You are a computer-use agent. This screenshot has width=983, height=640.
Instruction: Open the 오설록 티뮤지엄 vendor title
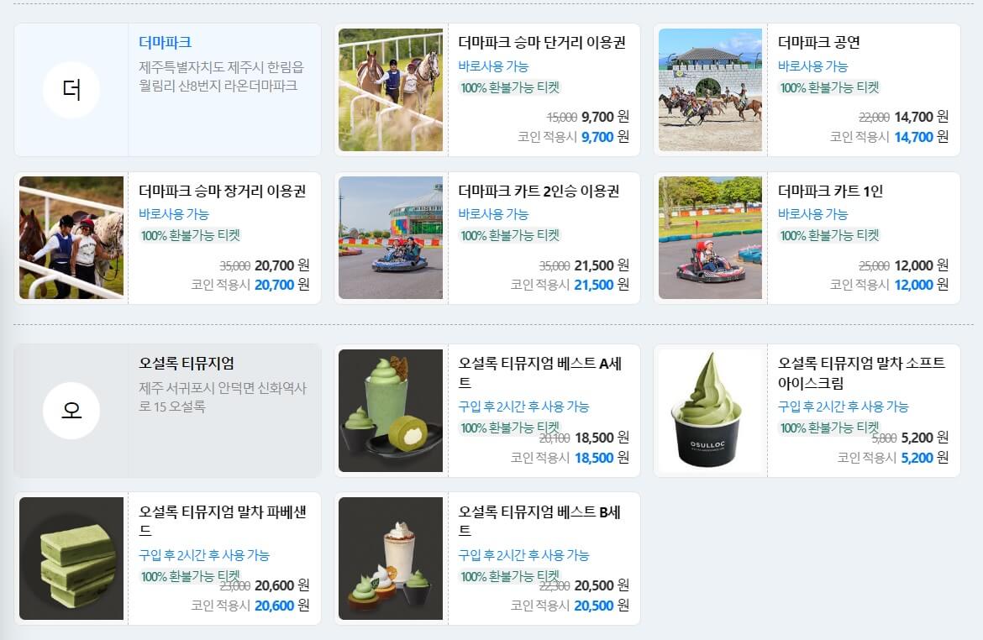click(187, 363)
